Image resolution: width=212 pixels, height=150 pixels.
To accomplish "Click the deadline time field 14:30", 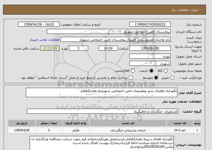I will pos(108,48).
